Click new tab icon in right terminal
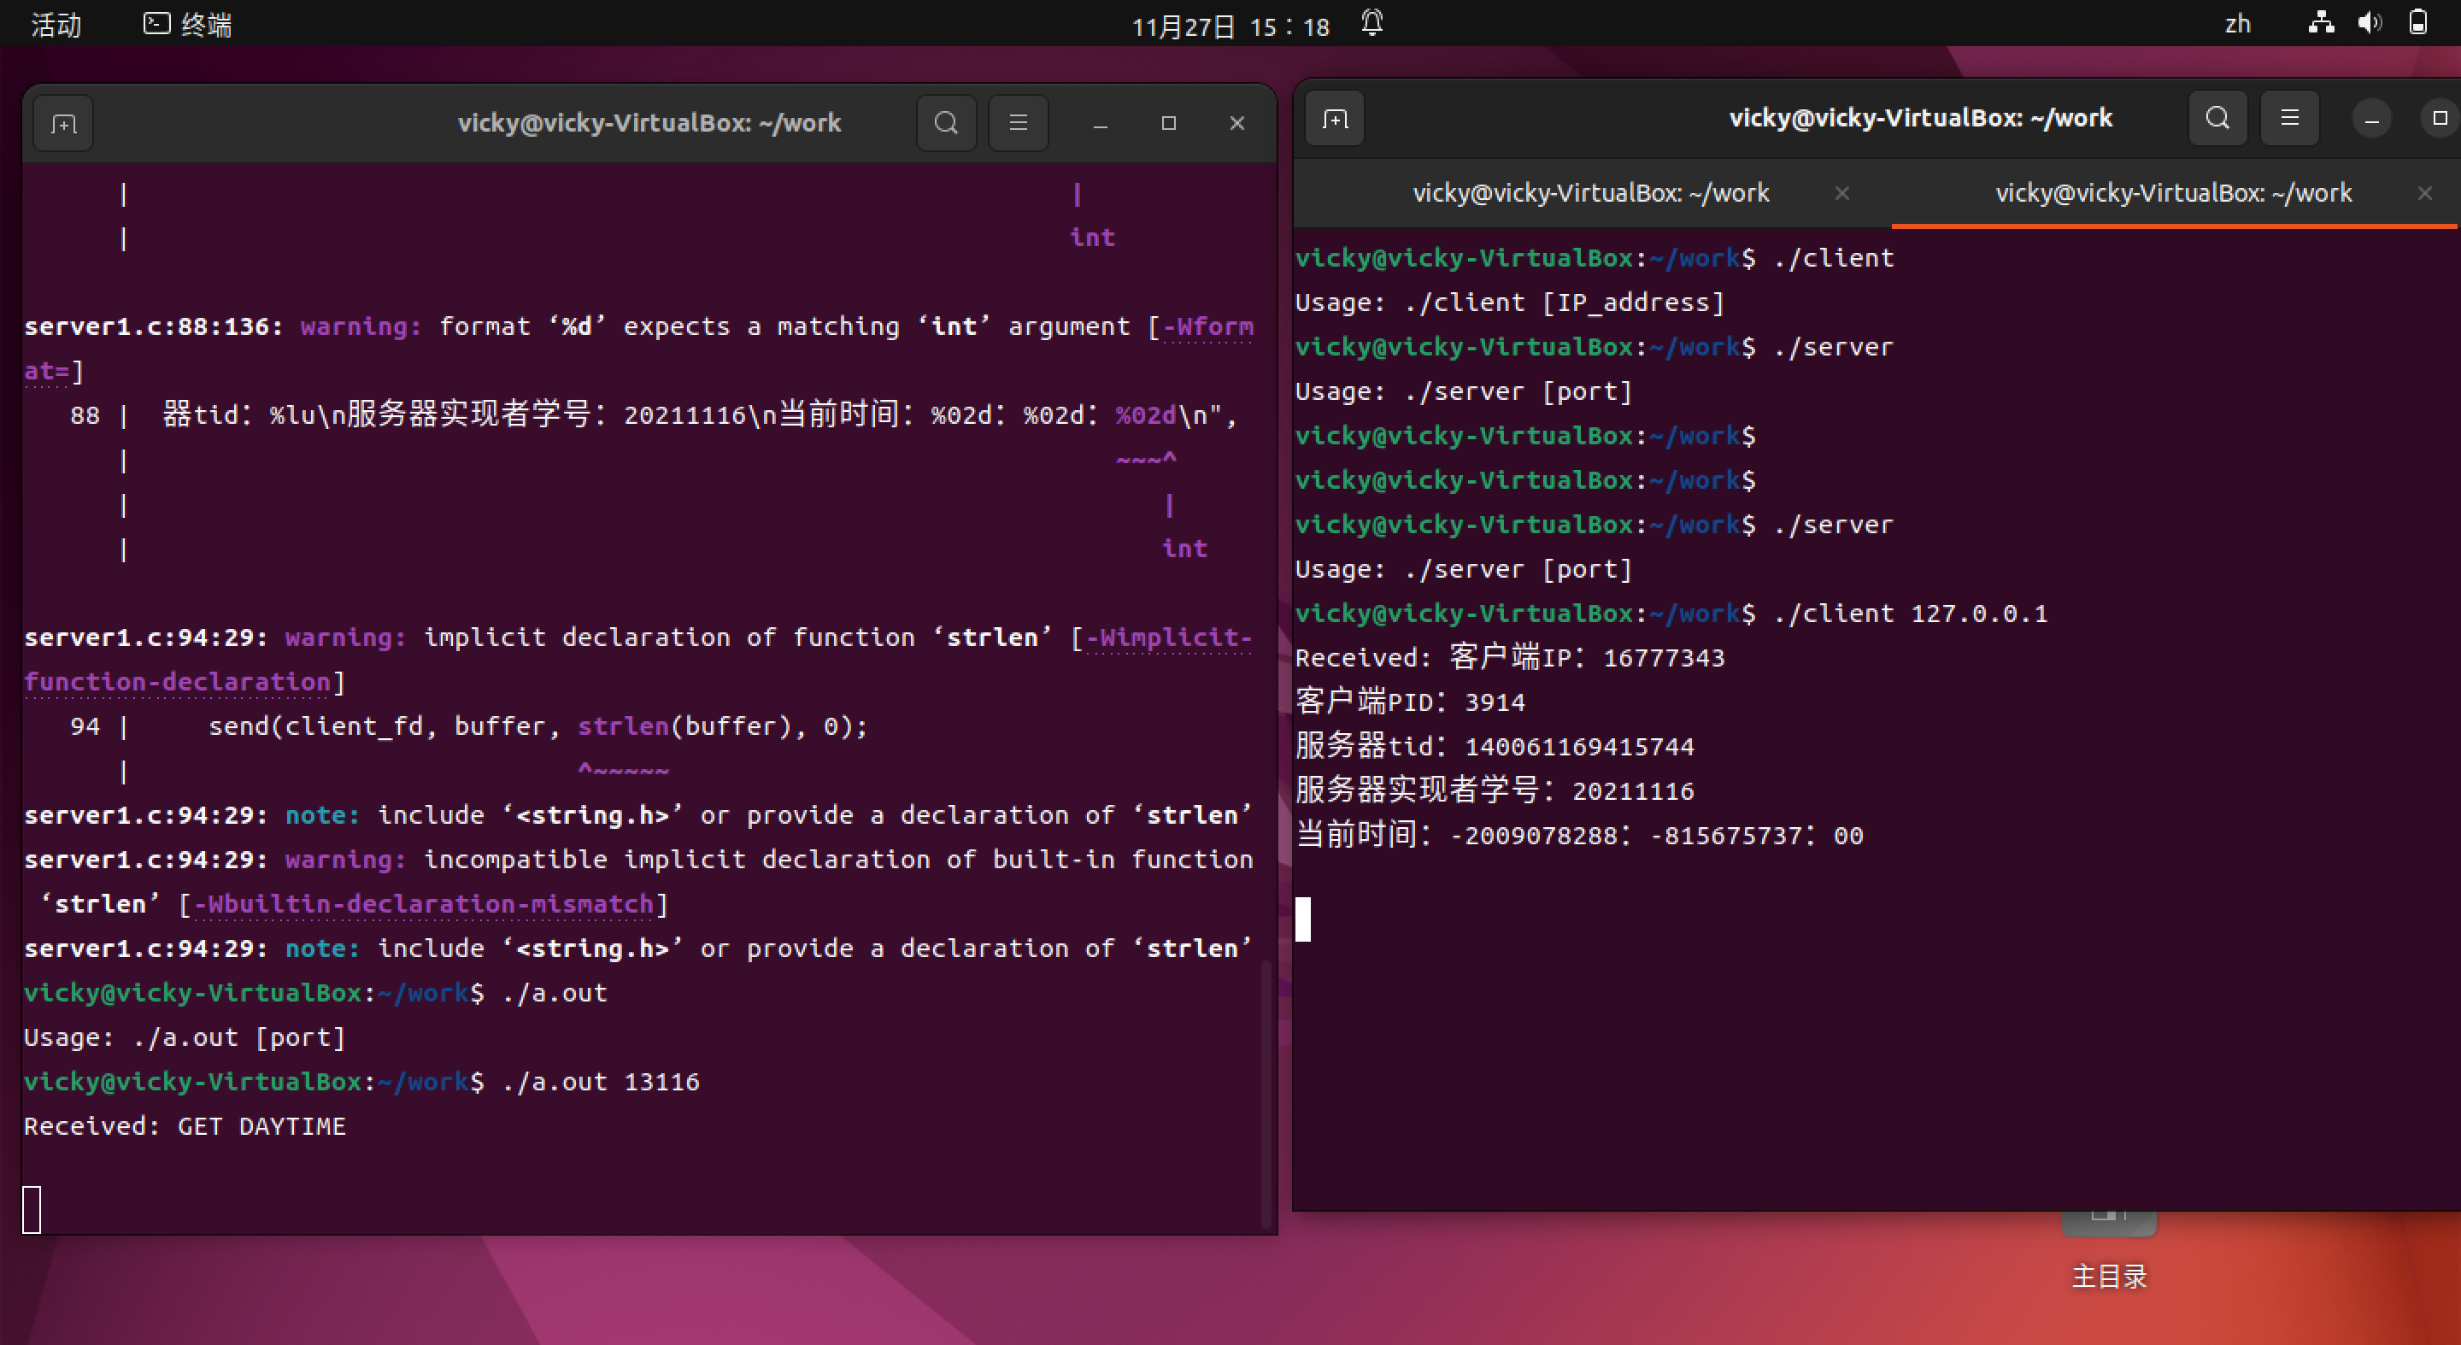The width and height of the screenshot is (2461, 1345). [x=1335, y=119]
